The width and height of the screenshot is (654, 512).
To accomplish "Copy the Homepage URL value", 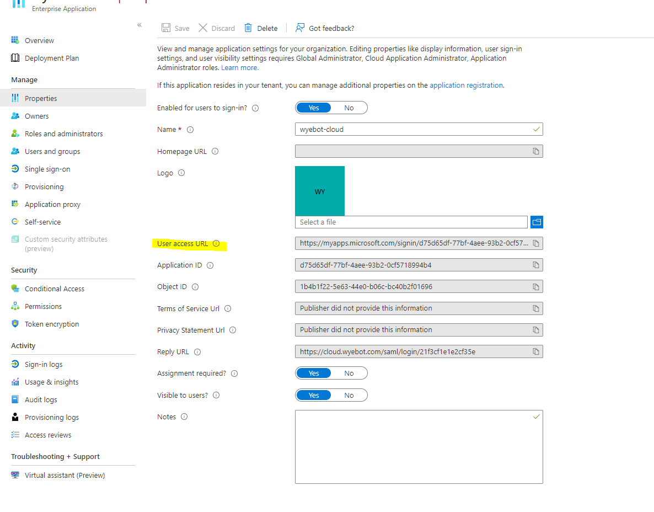I will coord(536,151).
